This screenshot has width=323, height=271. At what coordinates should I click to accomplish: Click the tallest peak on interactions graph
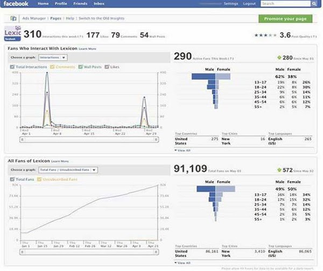click(x=47, y=73)
